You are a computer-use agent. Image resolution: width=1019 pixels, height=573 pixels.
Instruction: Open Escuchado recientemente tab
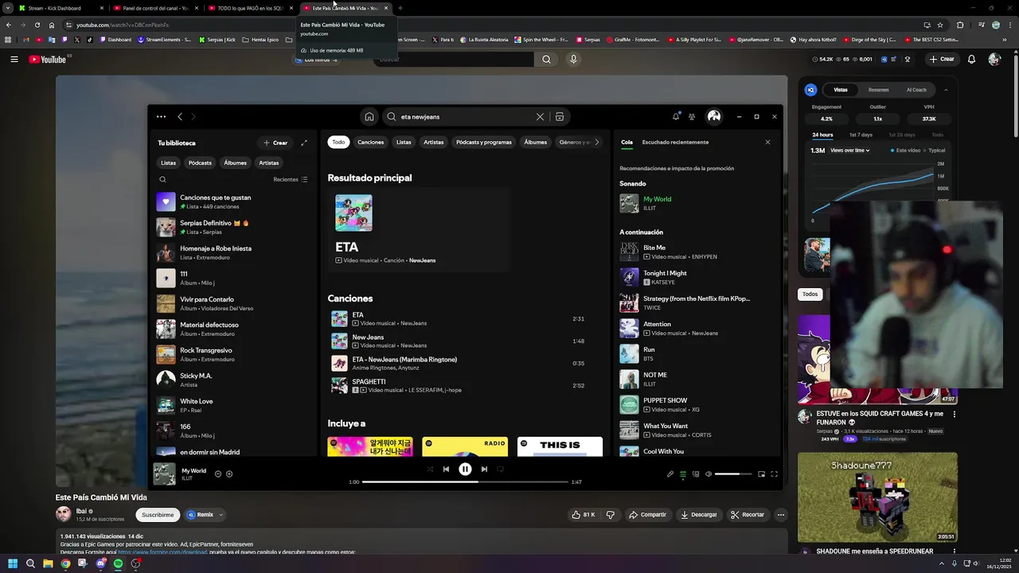(x=675, y=142)
